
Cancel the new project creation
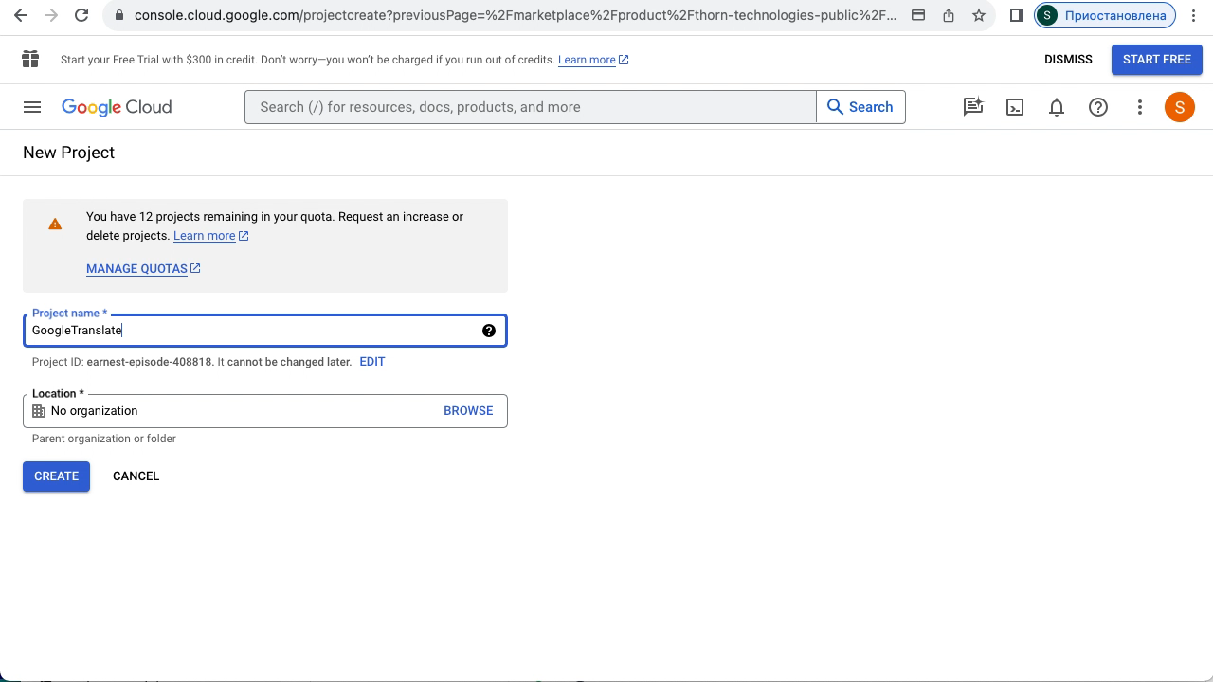tap(136, 476)
